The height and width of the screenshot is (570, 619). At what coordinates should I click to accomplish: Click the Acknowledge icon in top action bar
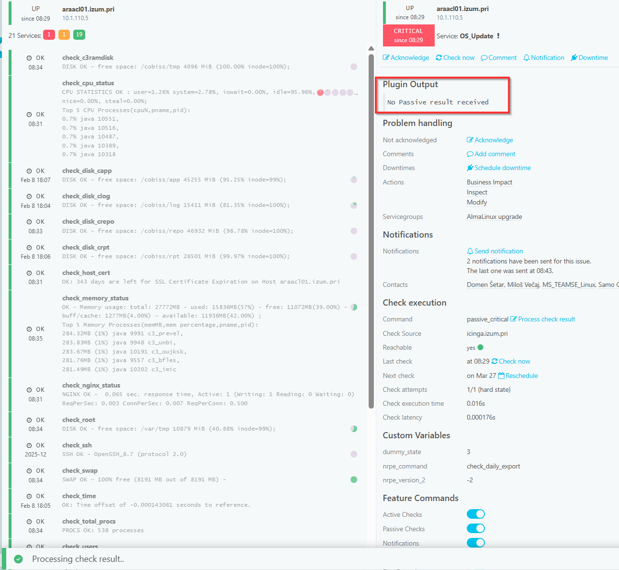point(386,58)
